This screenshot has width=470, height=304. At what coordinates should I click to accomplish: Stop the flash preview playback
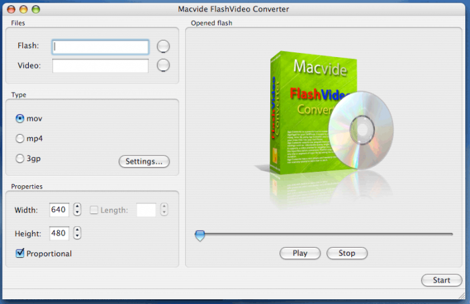[347, 254]
